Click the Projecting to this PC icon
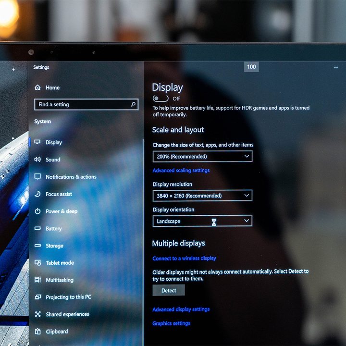This screenshot has height=346, width=346. [38, 297]
